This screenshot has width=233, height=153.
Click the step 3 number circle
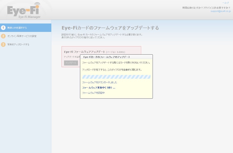(x=3, y=44)
